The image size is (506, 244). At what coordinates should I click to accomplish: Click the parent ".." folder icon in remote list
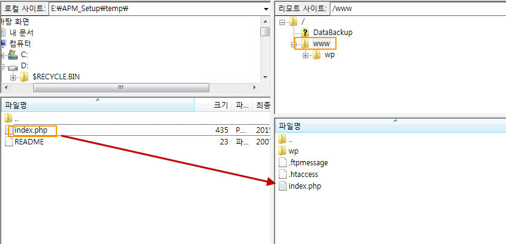pyautogui.click(x=282, y=140)
